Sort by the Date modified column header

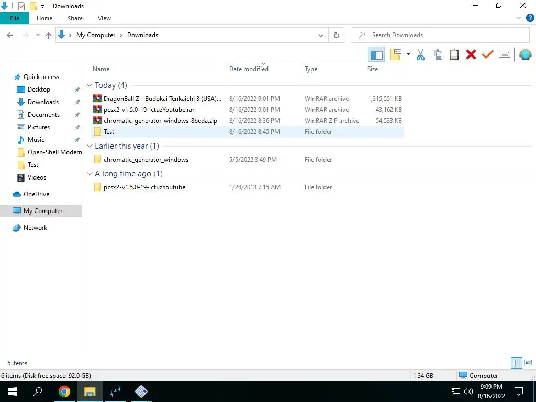coord(264,69)
